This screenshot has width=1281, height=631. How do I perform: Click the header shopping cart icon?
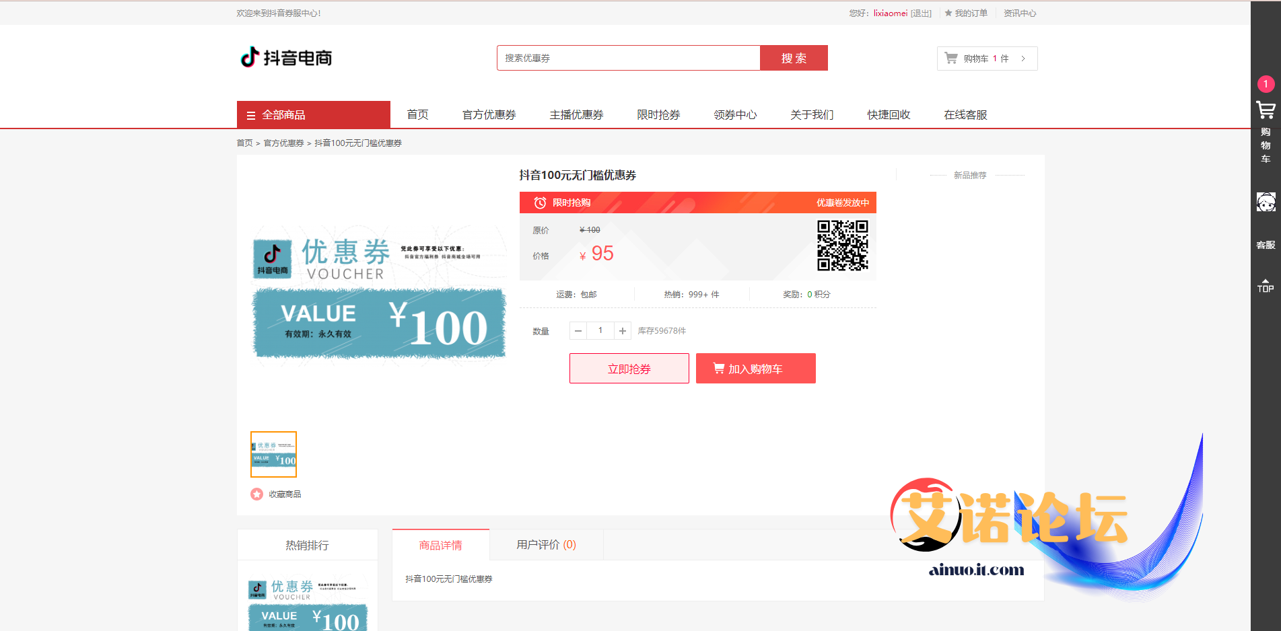point(951,59)
